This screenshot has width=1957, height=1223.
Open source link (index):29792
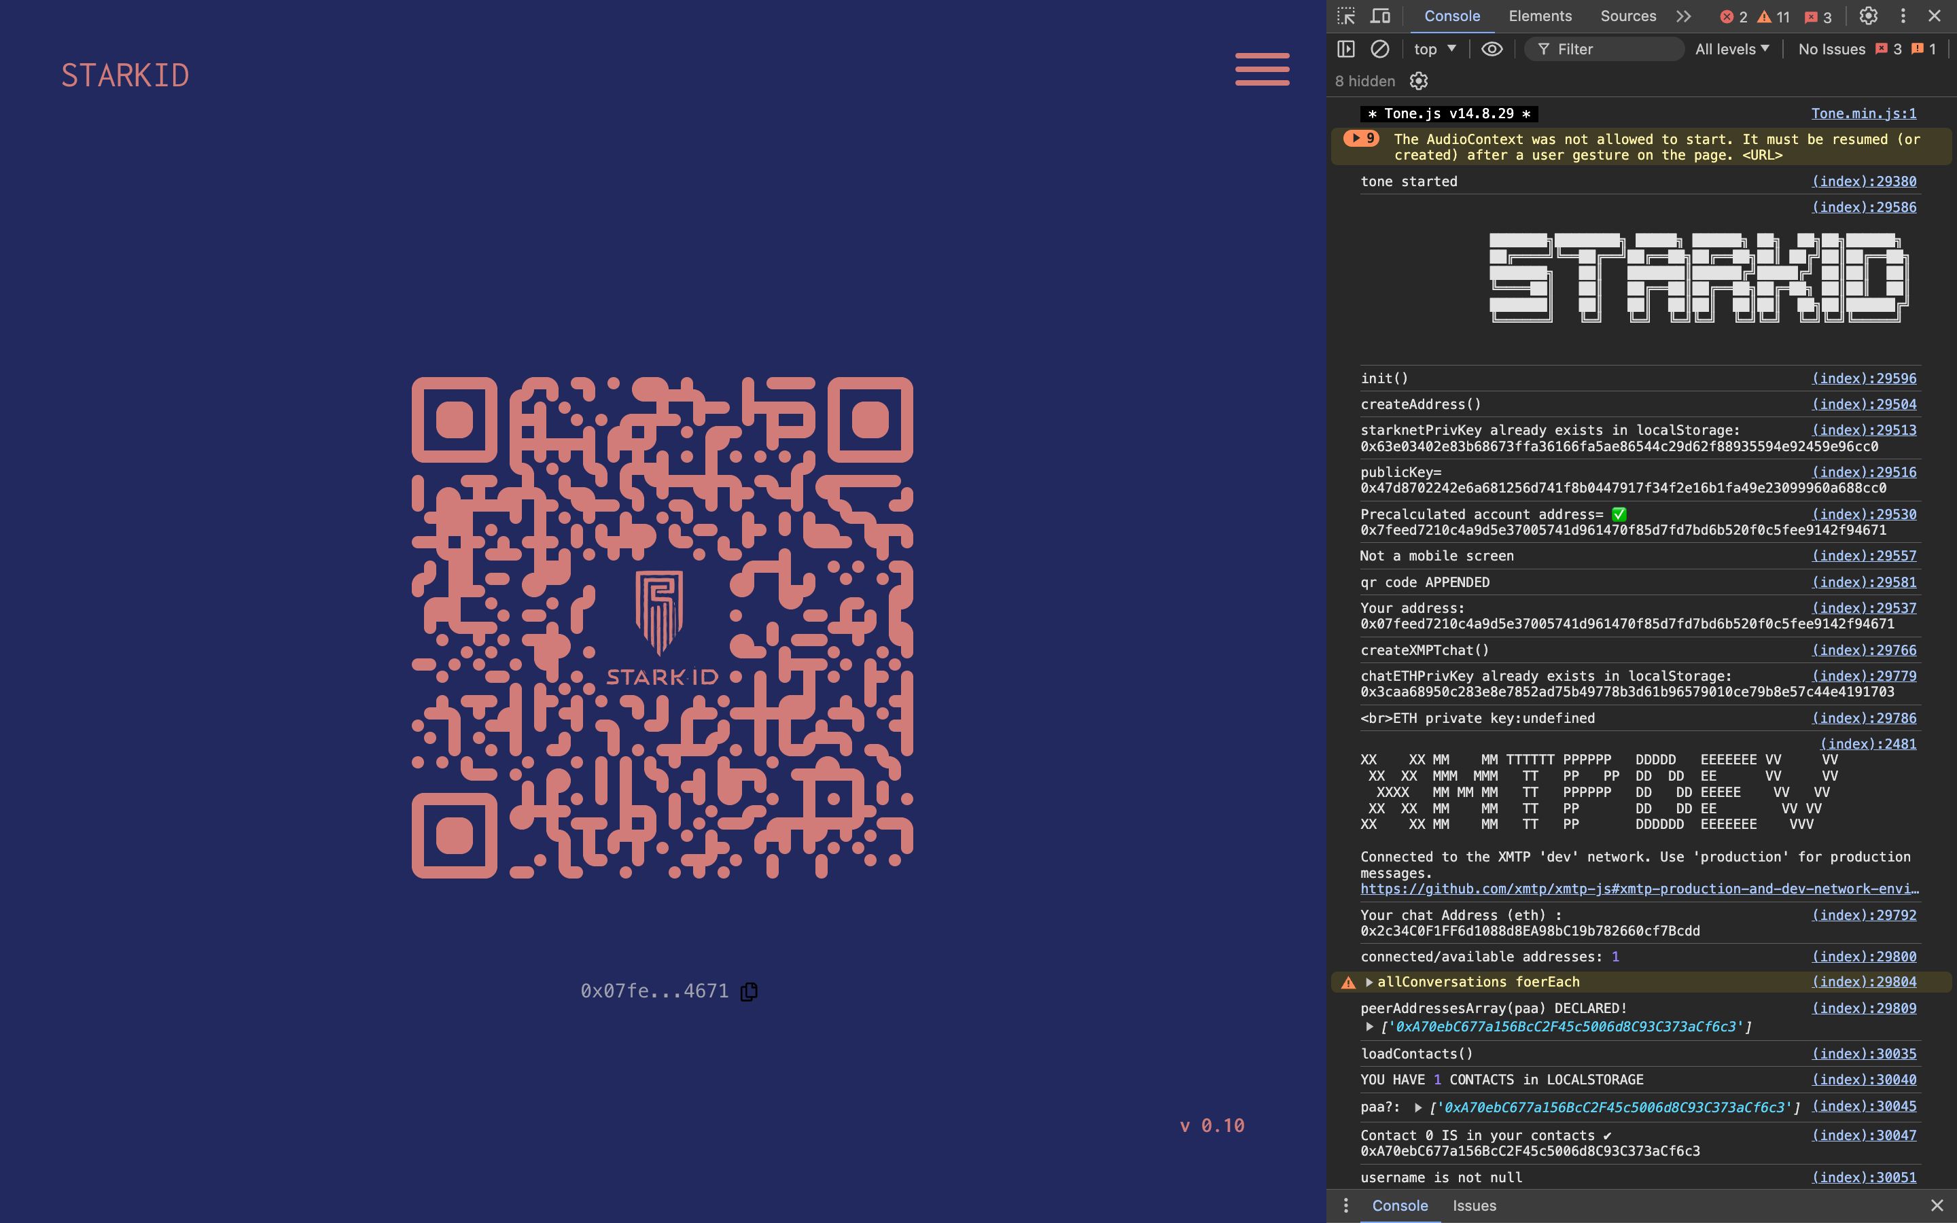tap(1864, 915)
